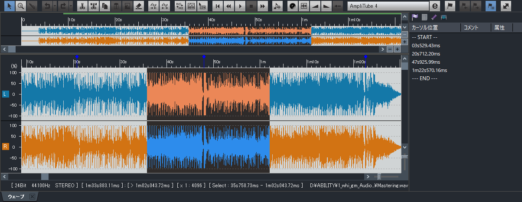Click the コメント column header
522x202 pixels.
coord(471,28)
